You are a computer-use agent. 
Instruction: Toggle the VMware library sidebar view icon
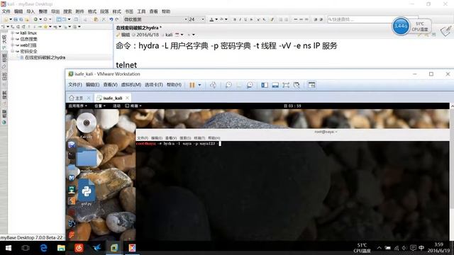click(x=265, y=85)
